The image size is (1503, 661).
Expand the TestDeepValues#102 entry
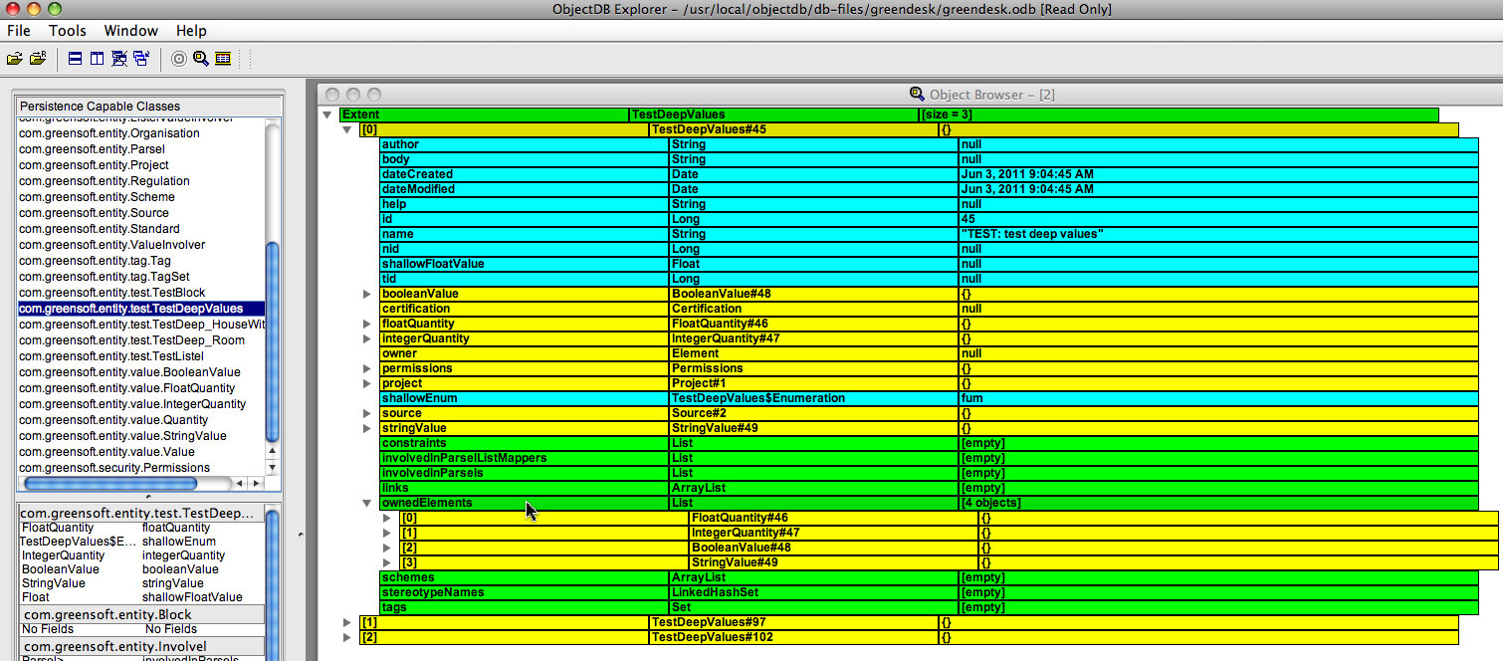tap(346, 637)
